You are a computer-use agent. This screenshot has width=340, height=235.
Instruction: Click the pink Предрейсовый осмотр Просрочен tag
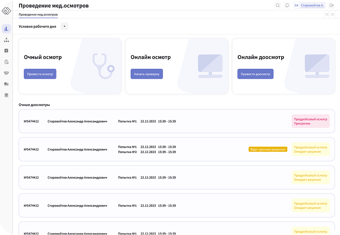tap(310, 121)
